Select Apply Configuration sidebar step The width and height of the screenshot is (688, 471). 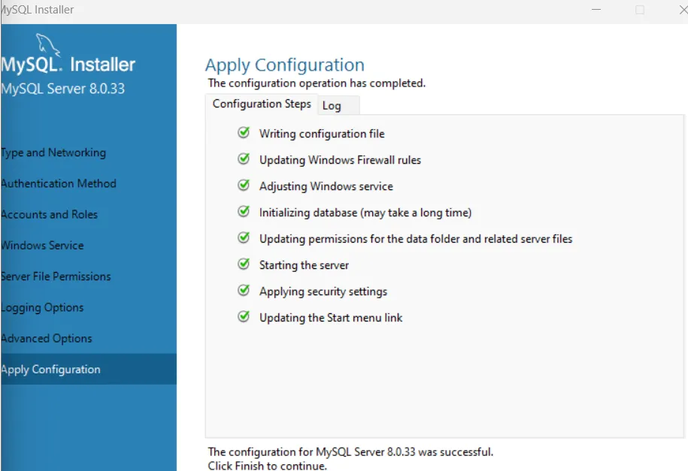click(89, 370)
